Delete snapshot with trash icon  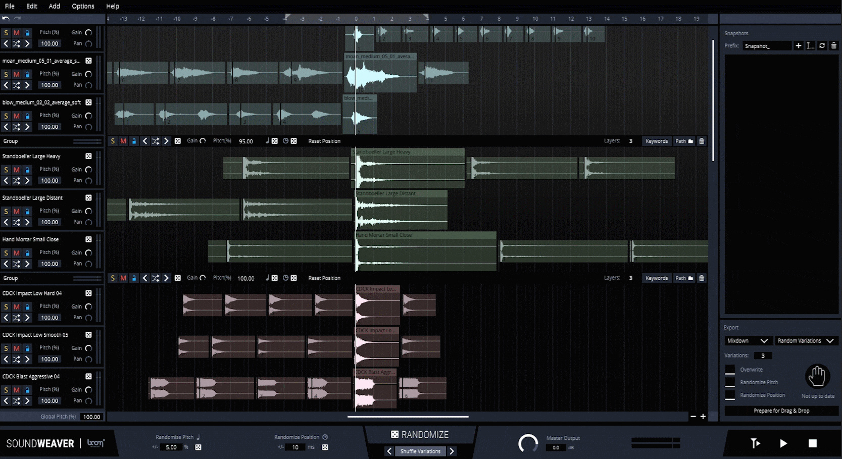(833, 45)
